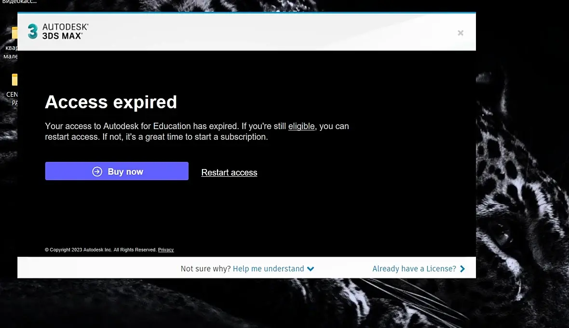
Task: Click the chevron next to Already have a License
Action: point(462,269)
